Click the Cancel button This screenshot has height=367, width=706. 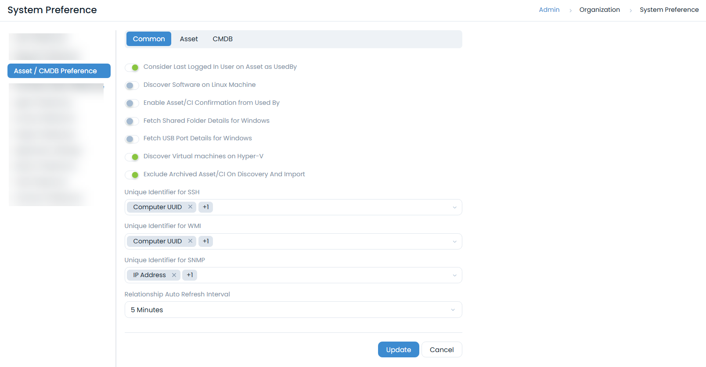[442, 349]
